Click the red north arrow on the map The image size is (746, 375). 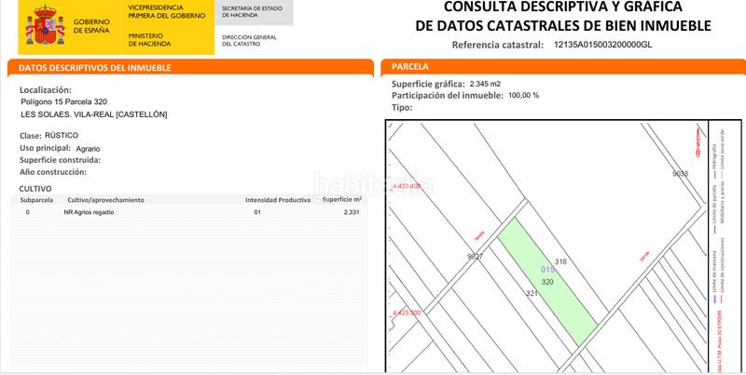pyautogui.click(x=698, y=142)
